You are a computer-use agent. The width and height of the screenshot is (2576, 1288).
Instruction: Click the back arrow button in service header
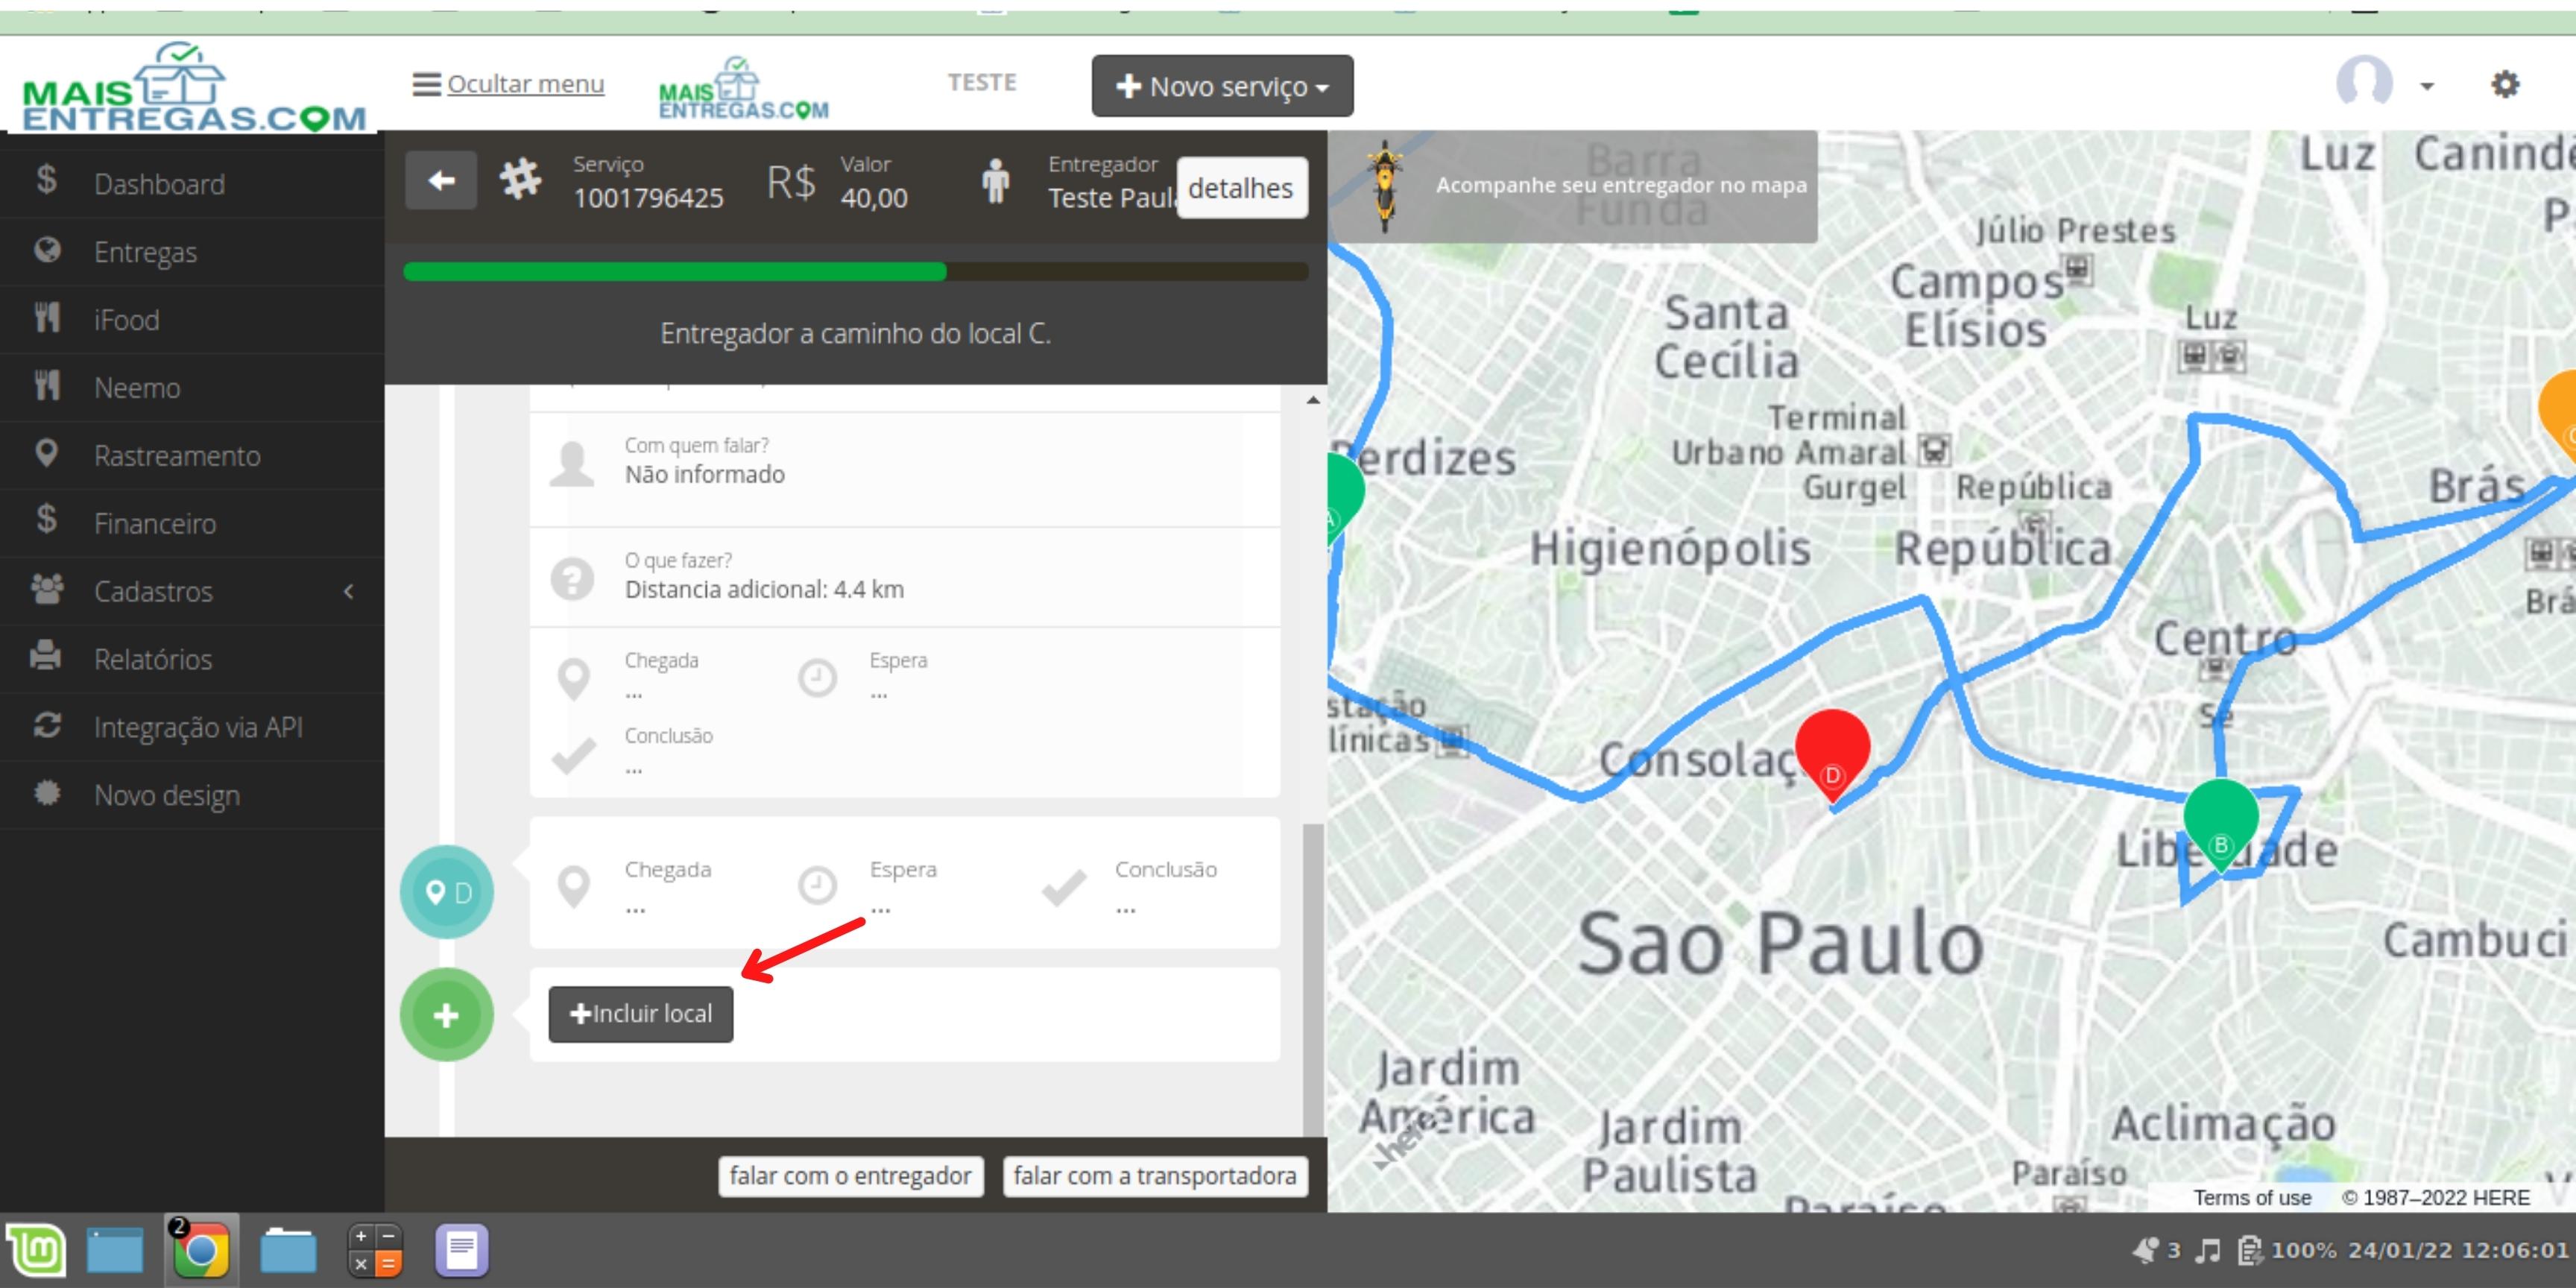tap(441, 181)
